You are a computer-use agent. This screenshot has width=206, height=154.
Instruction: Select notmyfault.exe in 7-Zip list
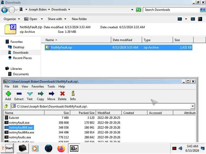click(19, 123)
